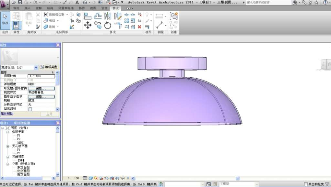Enable the 单击和拖曳 checkbox in status bar
This screenshot has height=187, width=331.
(x=306, y=184)
